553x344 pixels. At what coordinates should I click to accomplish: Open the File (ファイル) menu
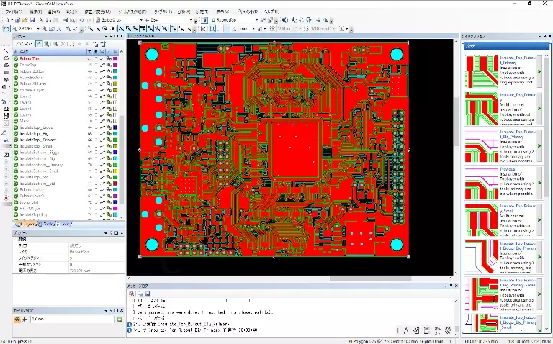(14, 12)
